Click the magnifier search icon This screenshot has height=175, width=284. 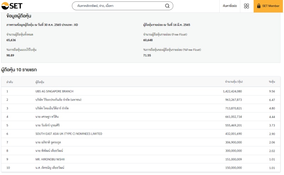167,6
